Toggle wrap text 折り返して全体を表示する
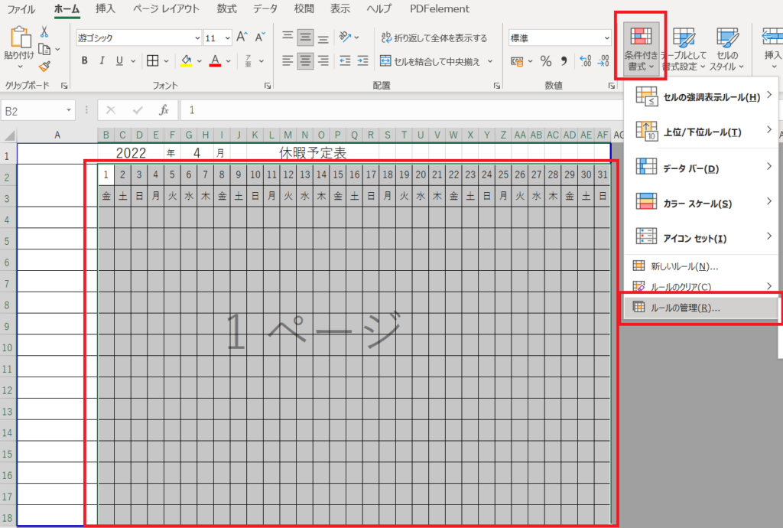 (x=433, y=37)
